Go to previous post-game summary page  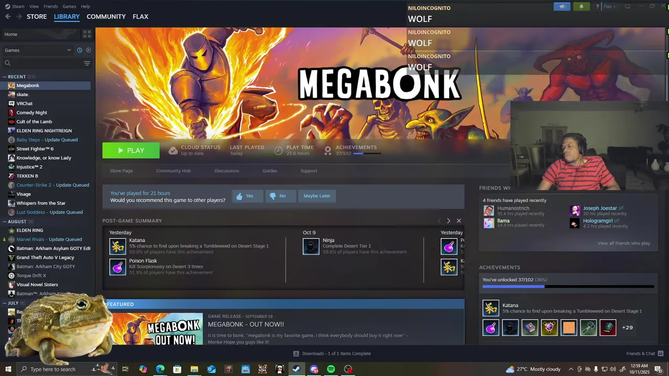click(x=439, y=221)
